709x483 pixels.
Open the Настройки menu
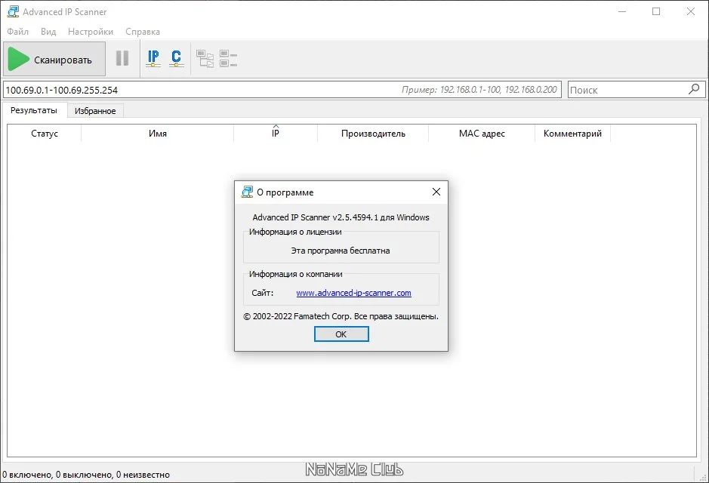click(91, 32)
